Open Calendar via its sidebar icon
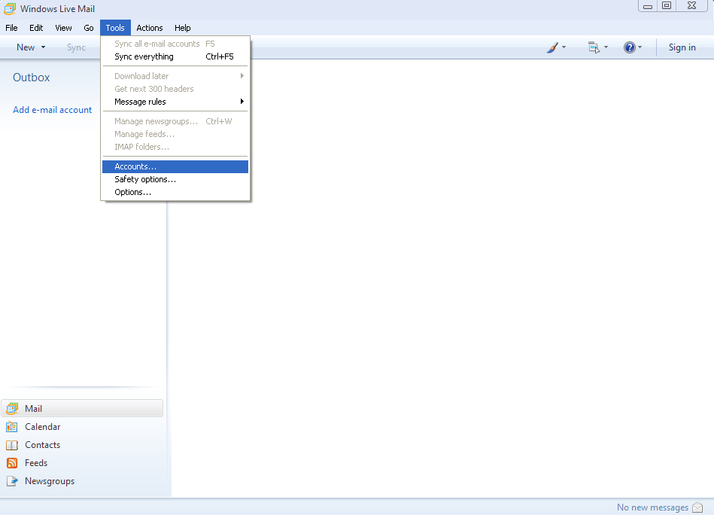This screenshot has height=515, width=714. [12, 427]
